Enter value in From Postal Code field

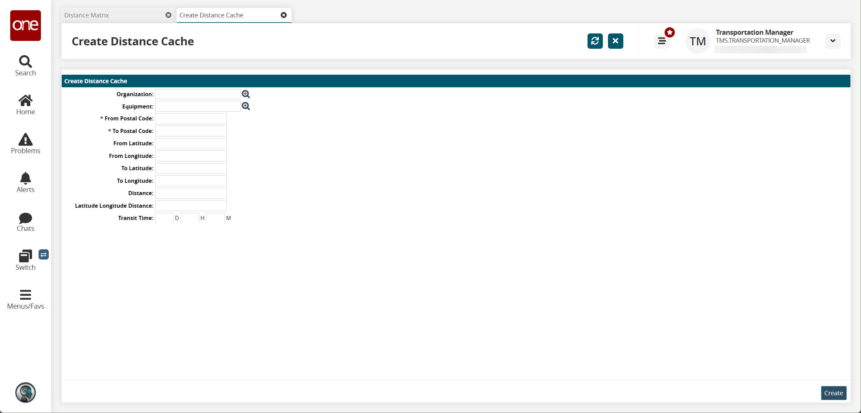(x=191, y=119)
